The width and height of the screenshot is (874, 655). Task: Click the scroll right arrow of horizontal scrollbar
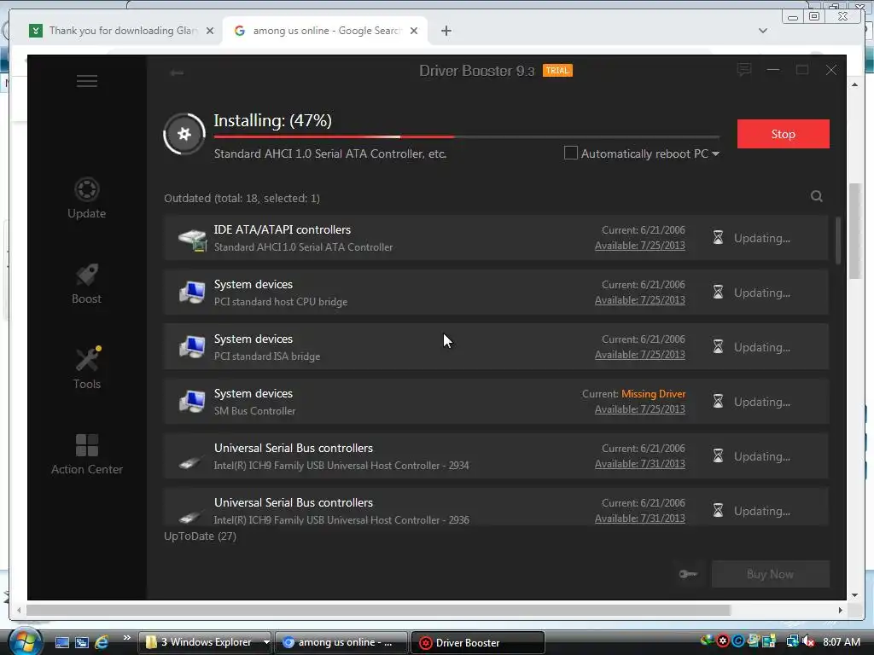tap(840, 610)
